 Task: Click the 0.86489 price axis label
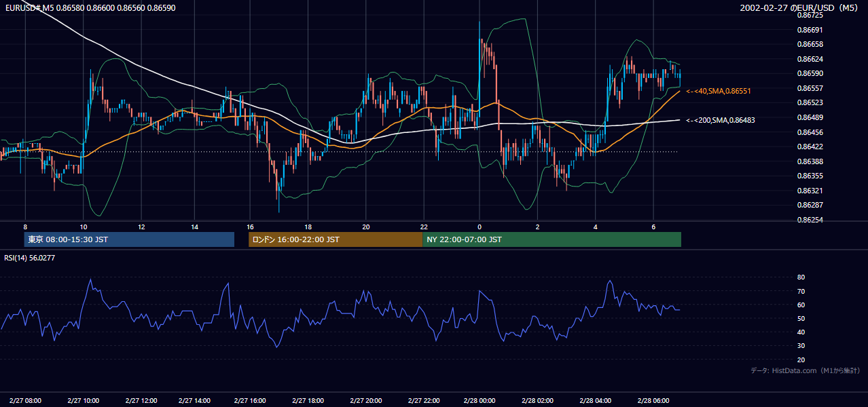(811, 117)
